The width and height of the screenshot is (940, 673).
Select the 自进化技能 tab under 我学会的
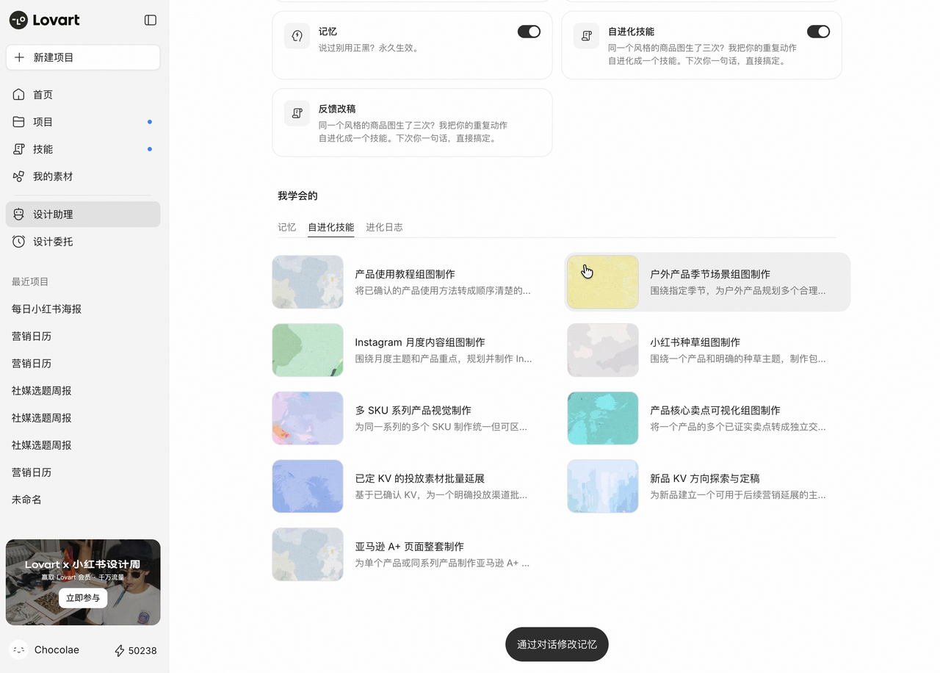pos(331,227)
